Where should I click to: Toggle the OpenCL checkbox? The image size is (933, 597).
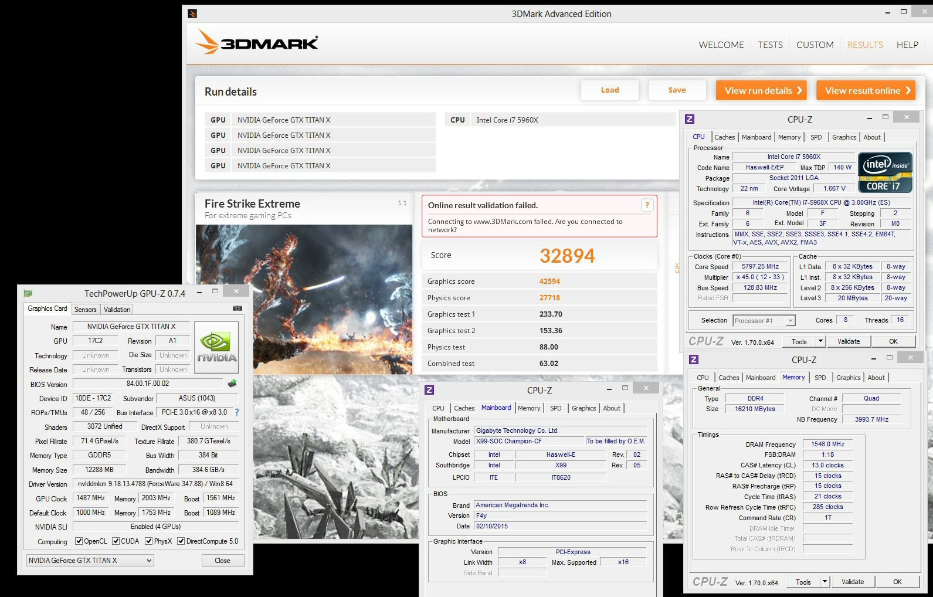pyautogui.click(x=79, y=541)
